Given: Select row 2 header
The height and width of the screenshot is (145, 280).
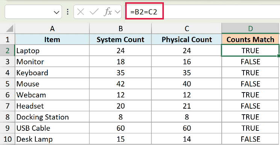Looking at the screenshot, I should (x=7, y=51).
